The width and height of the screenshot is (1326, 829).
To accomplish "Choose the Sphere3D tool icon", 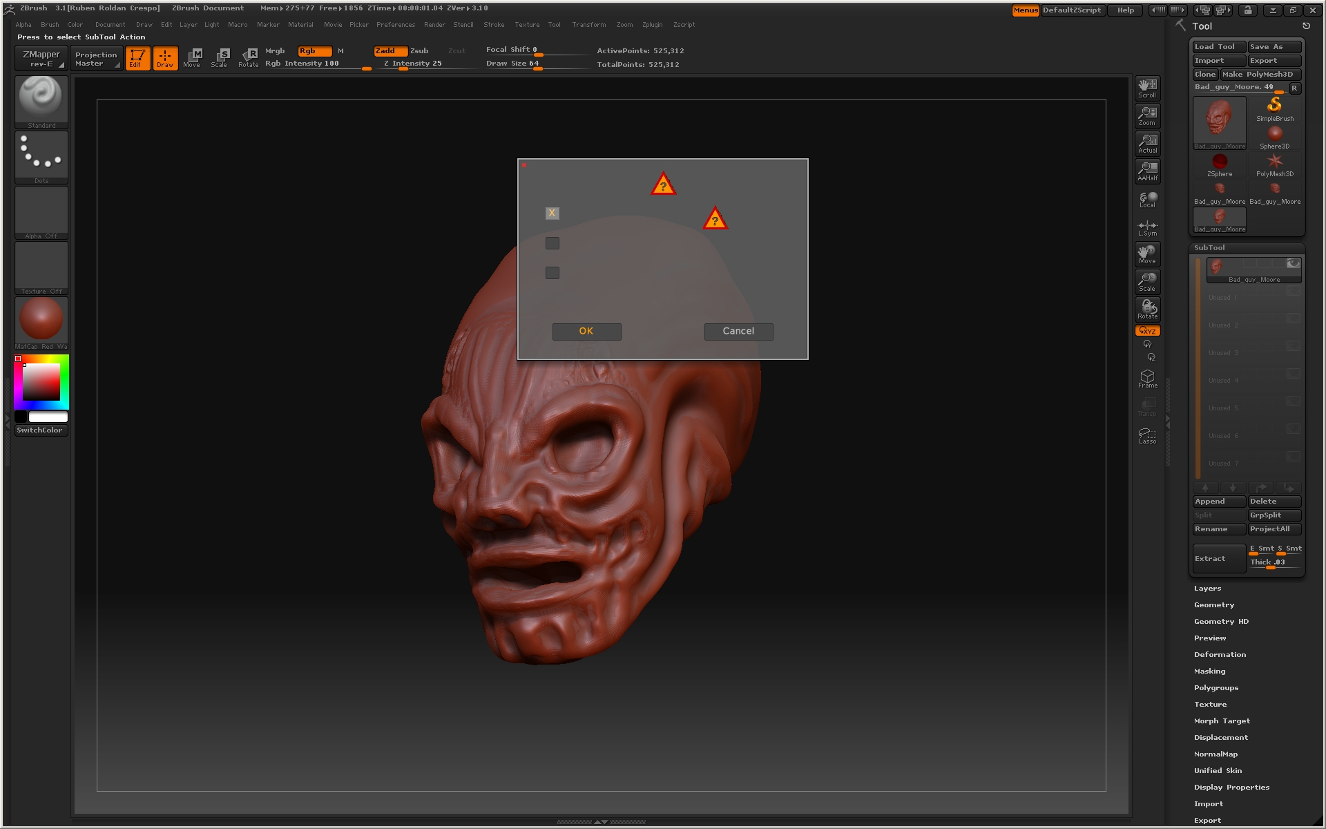I will coord(1274,137).
